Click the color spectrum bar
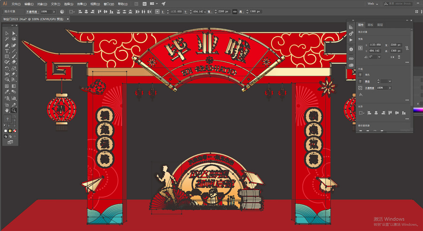Screen dimensions: 423x231 pyautogui.click(x=418, y=110)
